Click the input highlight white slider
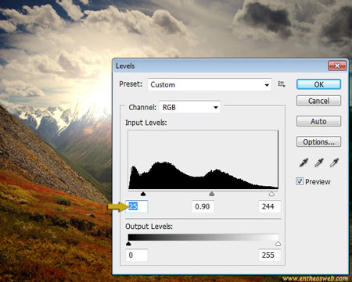352x282 pixels. [x=271, y=194]
